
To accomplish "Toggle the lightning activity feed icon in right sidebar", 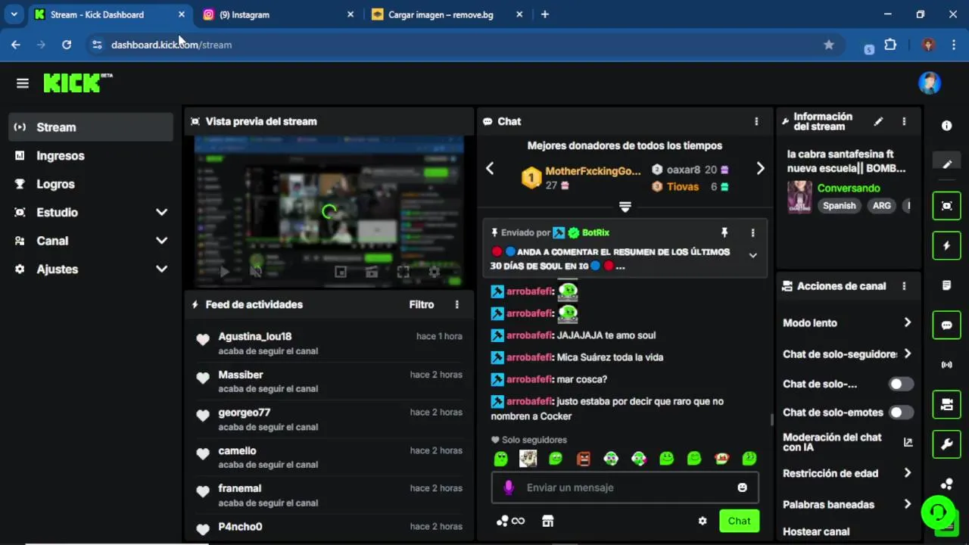I will 946,245.
